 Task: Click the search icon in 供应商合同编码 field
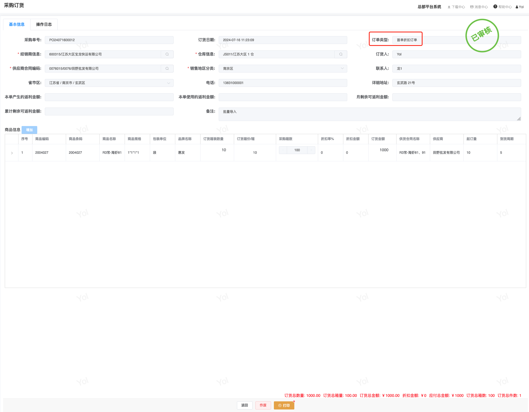pyautogui.click(x=167, y=69)
